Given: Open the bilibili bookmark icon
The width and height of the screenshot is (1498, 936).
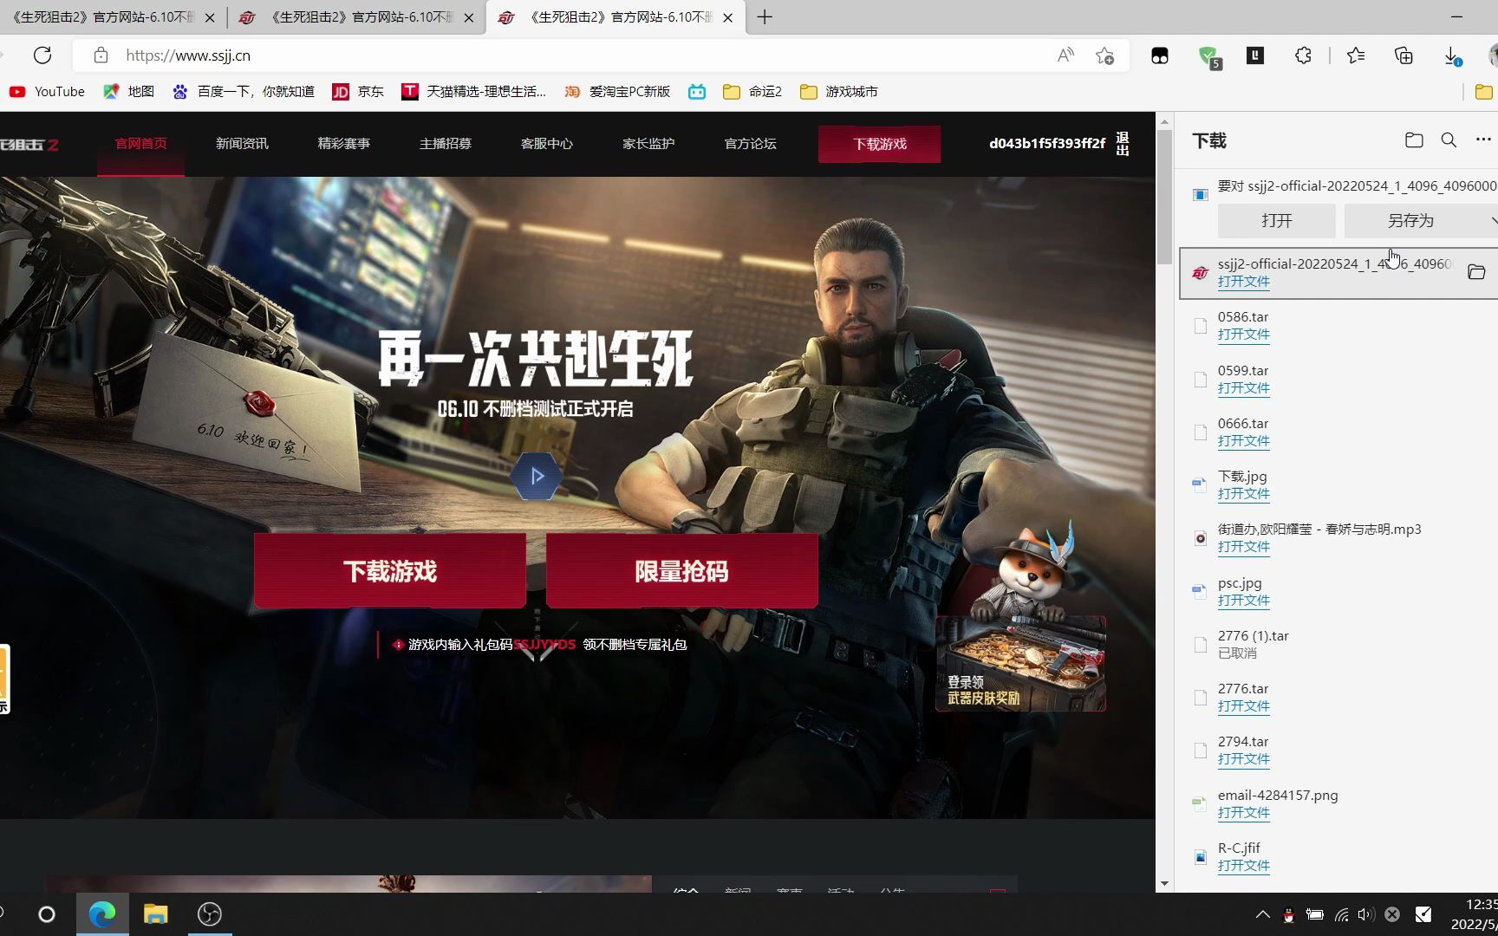Looking at the screenshot, I should [x=697, y=91].
